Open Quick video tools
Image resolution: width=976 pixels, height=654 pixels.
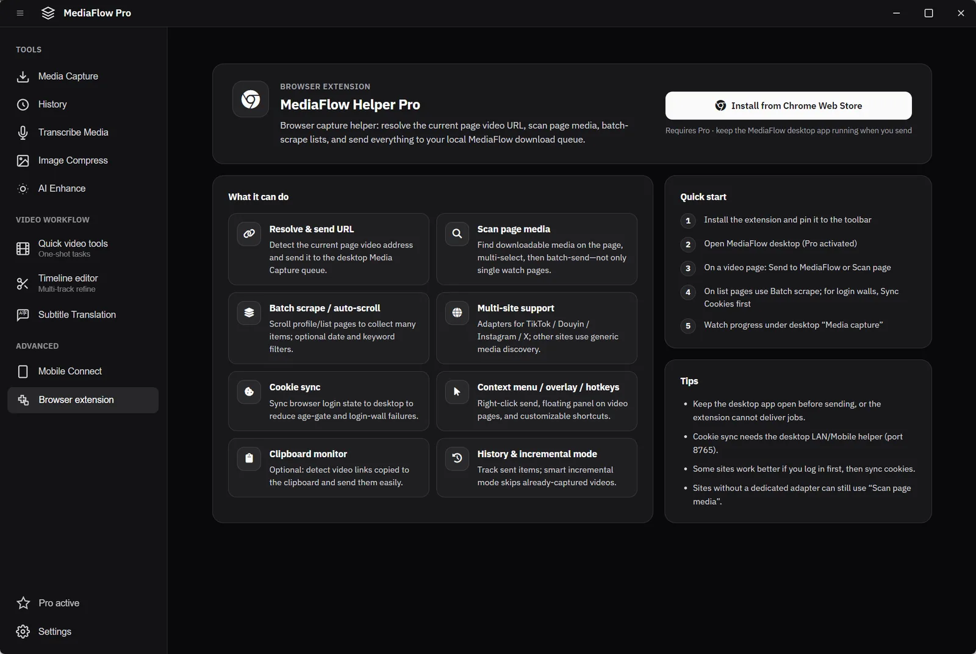(x=83, y=249)
